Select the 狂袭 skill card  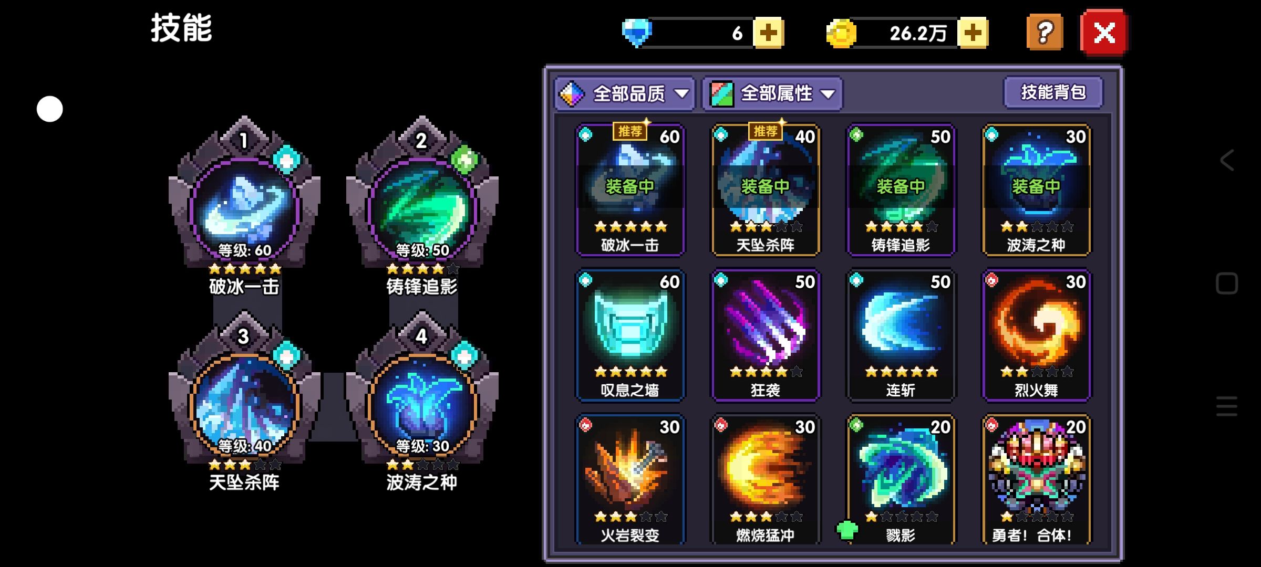(766, 335)
